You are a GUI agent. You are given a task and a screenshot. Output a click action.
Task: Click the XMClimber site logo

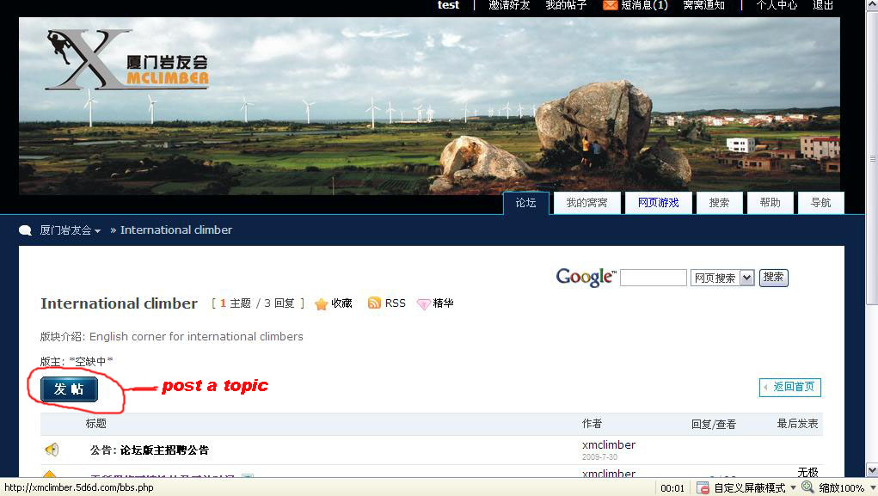[x=126, y=60]
